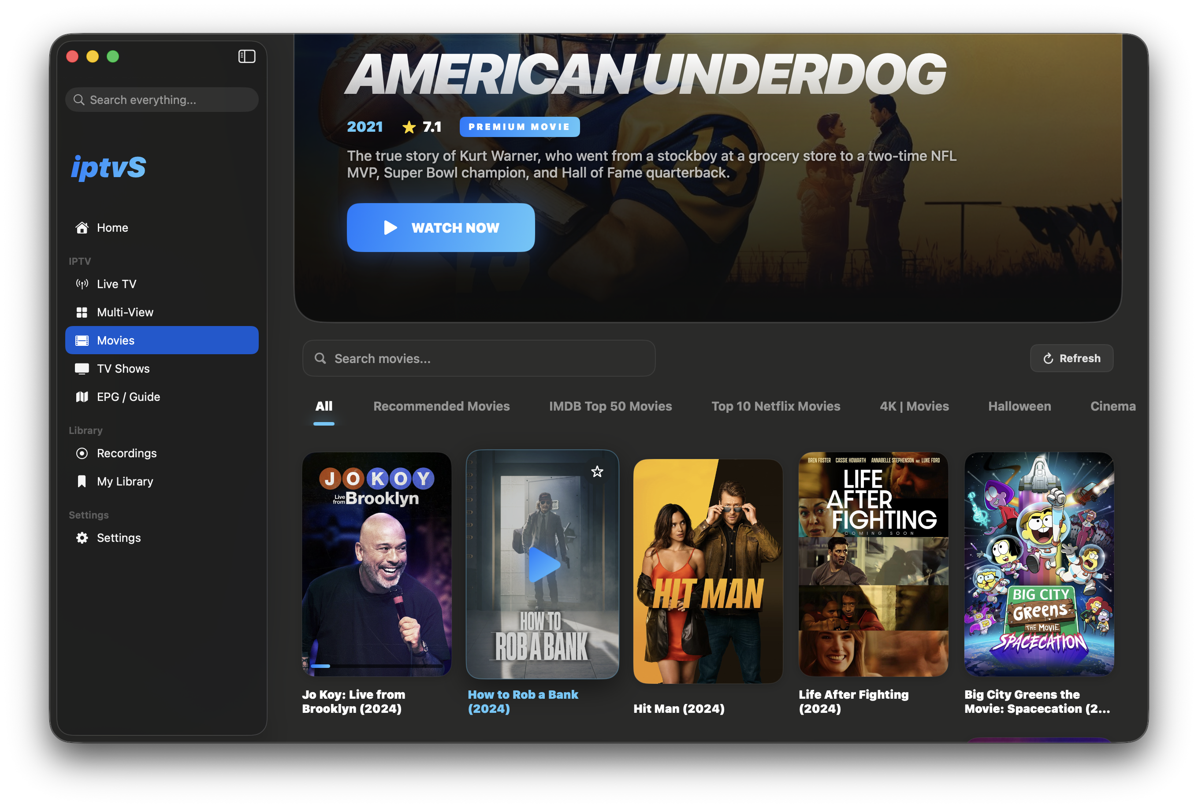Click the EPG / Guide map icon
Image resolution: width=1198 pixels, height=808 pixels.
click(x=82, y=397)
